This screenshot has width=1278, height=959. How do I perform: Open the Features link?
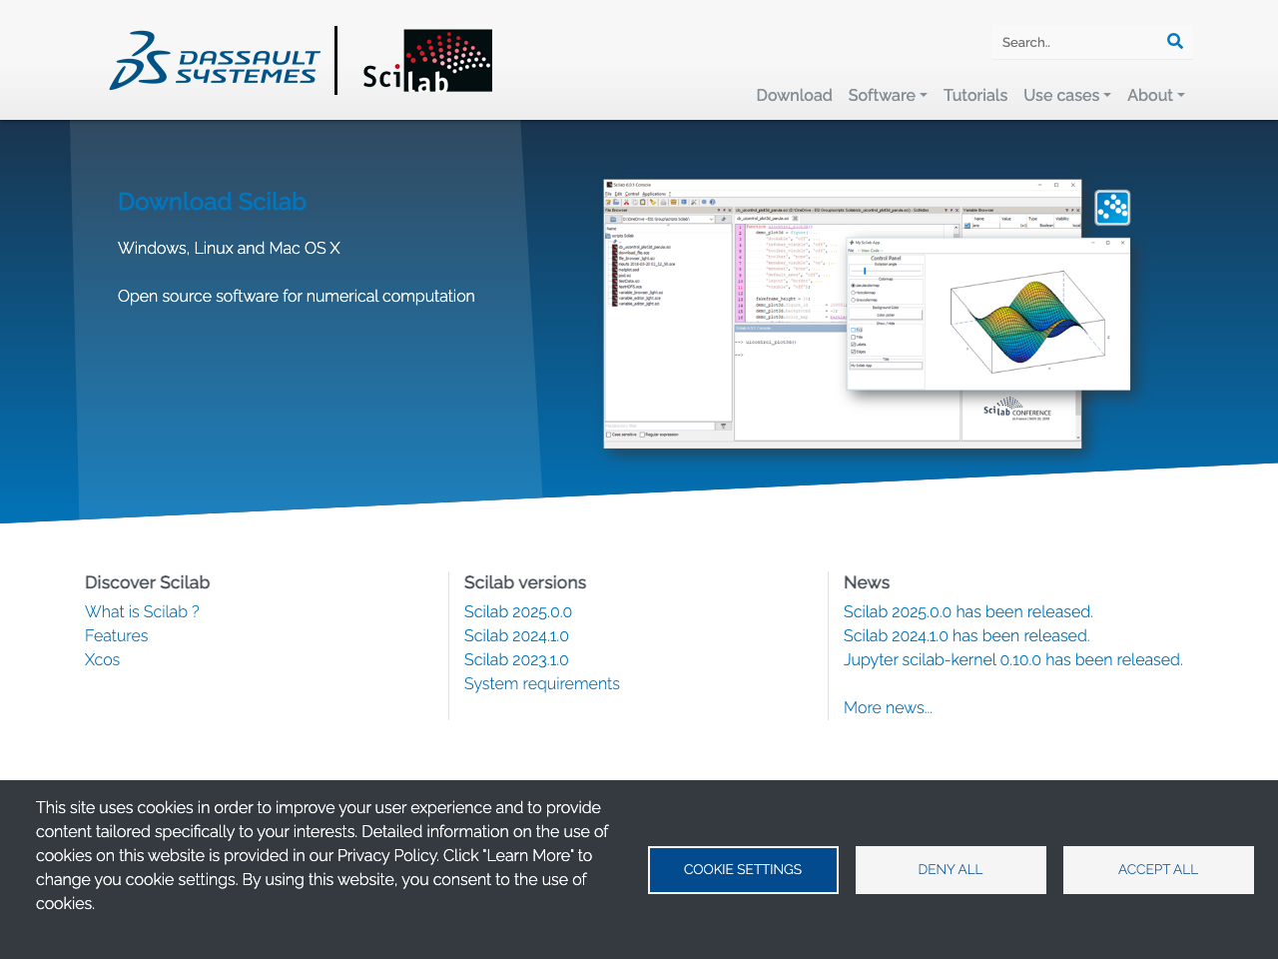116,635
